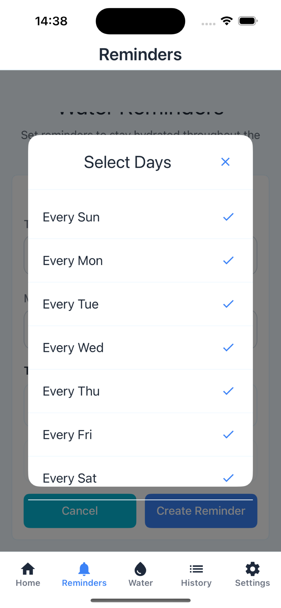Click the Cancel button
The width and height of the screenshot is (281, 608).
80,511
